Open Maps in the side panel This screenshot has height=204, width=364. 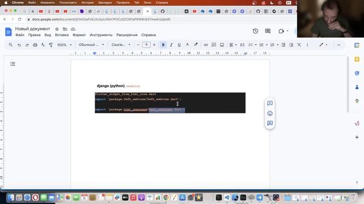357,101
